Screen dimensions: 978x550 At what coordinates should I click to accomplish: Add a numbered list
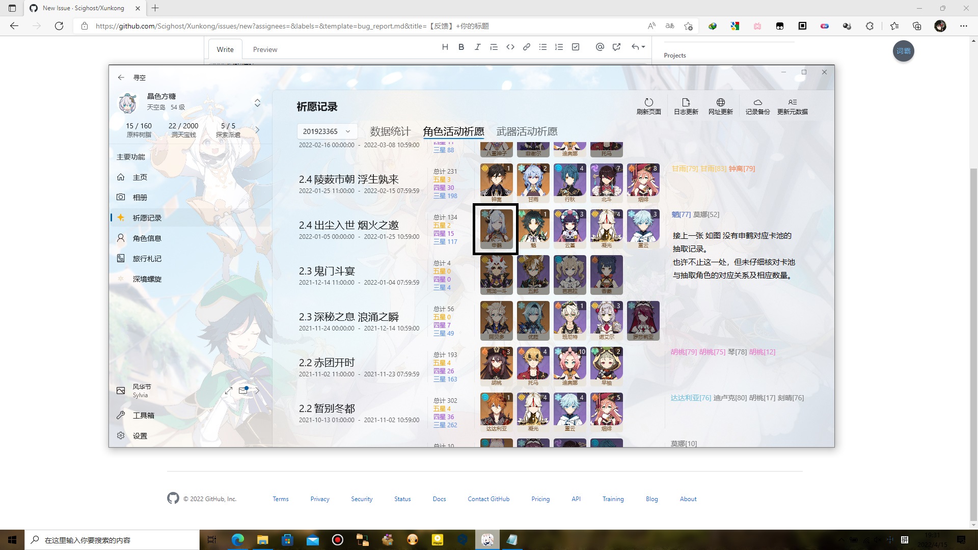[559, 47]
